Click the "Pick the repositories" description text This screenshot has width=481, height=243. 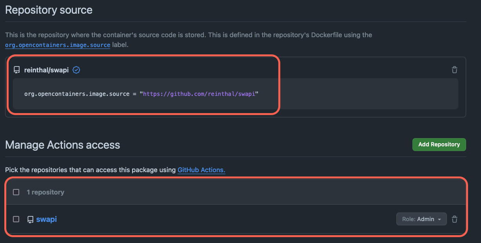point(90,170)
